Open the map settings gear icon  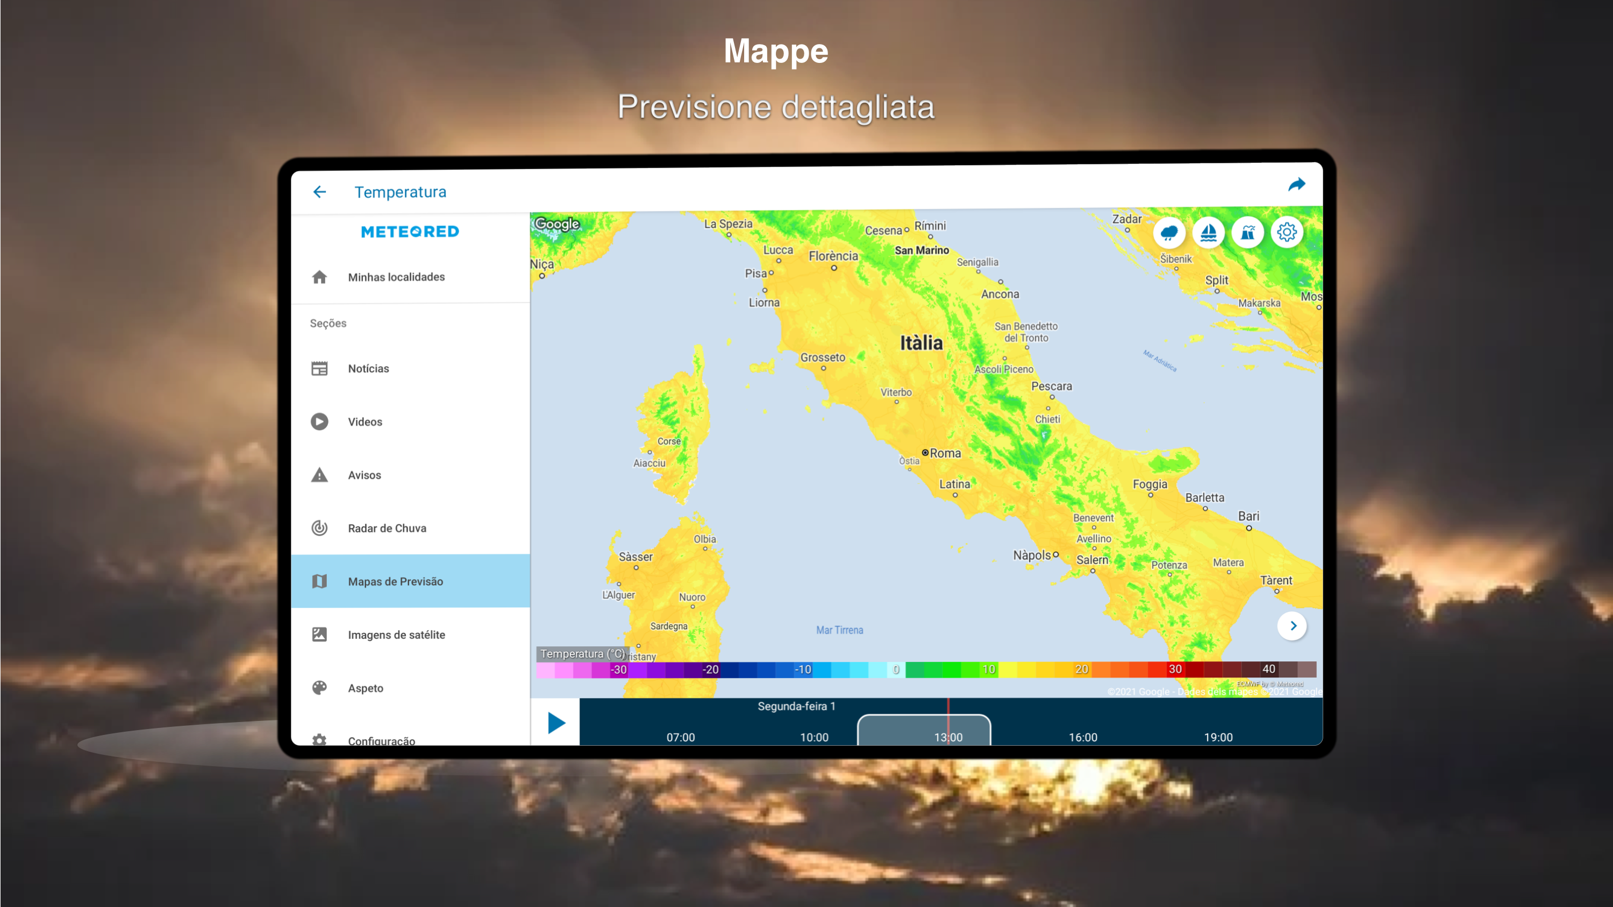1286,233
